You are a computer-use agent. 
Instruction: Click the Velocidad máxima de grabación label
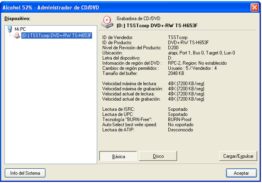(133, 89)
